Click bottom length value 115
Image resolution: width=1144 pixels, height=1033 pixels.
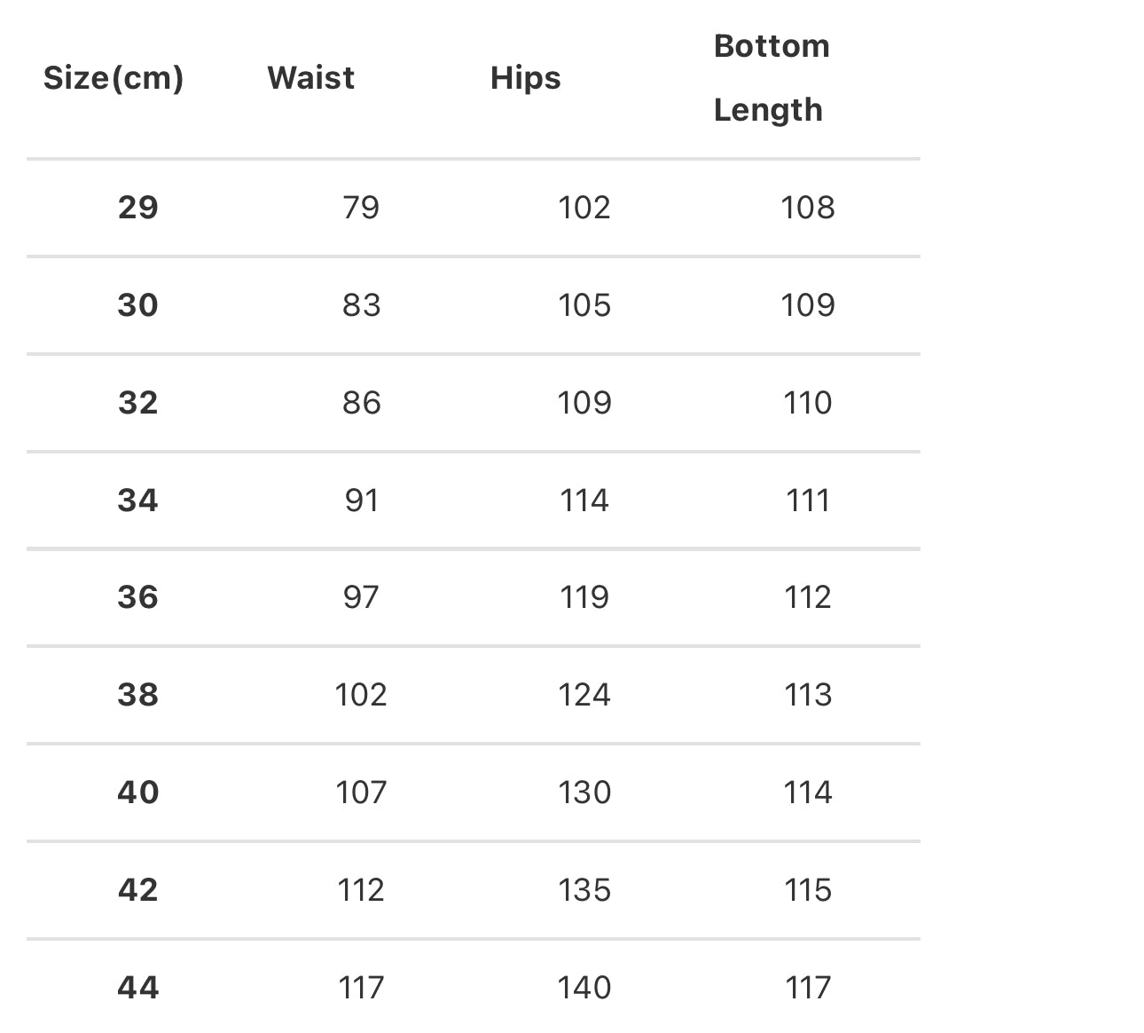tap(808, 890)
